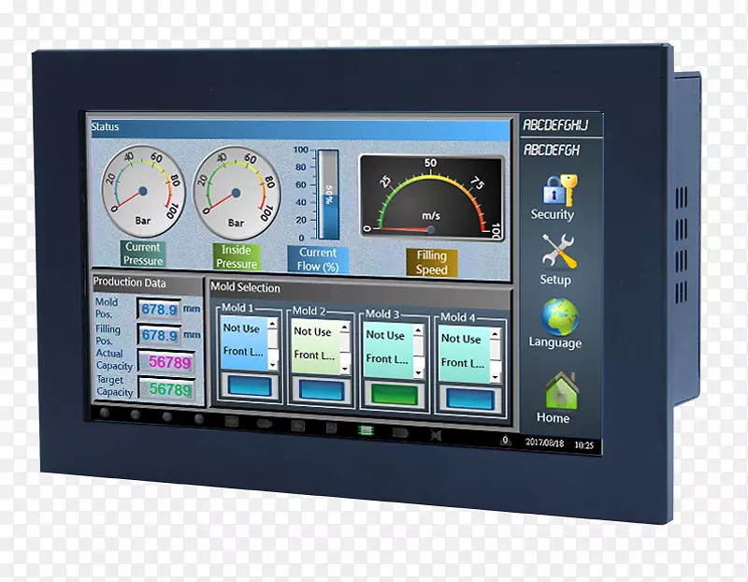Image resolution: width=748 pixels, height=582 pixels.
Task: Click the green chip icon in status bar
Action: click(x=366, y=430)
